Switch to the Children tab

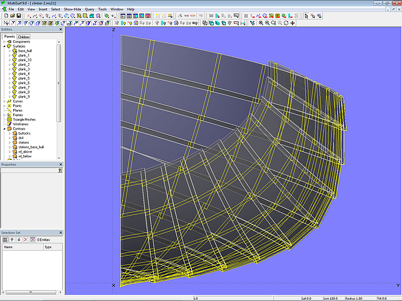point(24,37)
